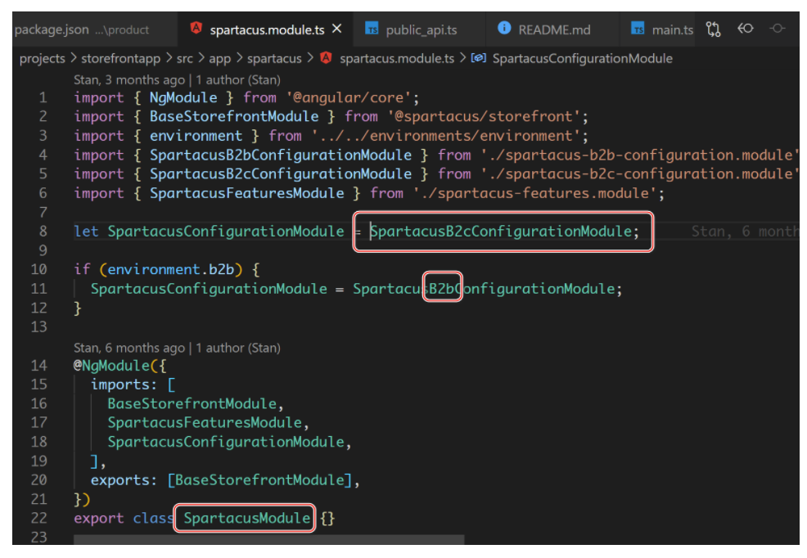This screenshot has height=558, width=807.
Task: Go to previous change arrow icon
Action: pos(746,29)
